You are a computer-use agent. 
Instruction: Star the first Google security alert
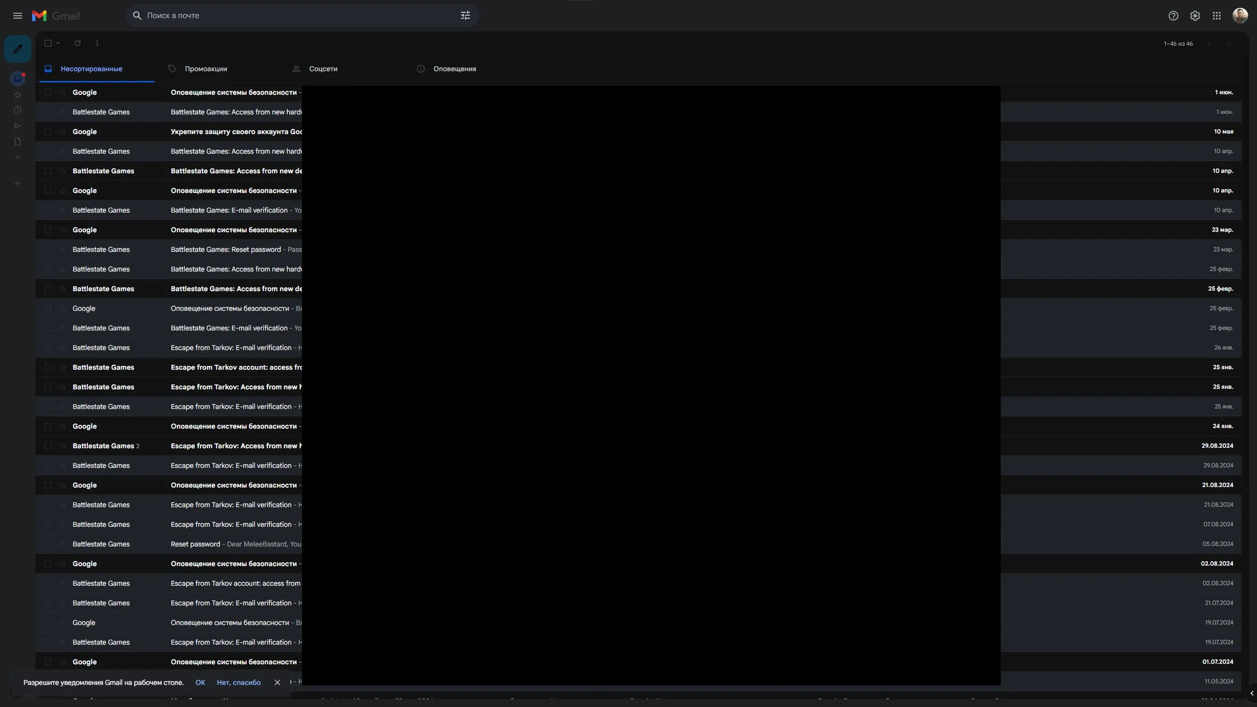[x=63, y=92]
